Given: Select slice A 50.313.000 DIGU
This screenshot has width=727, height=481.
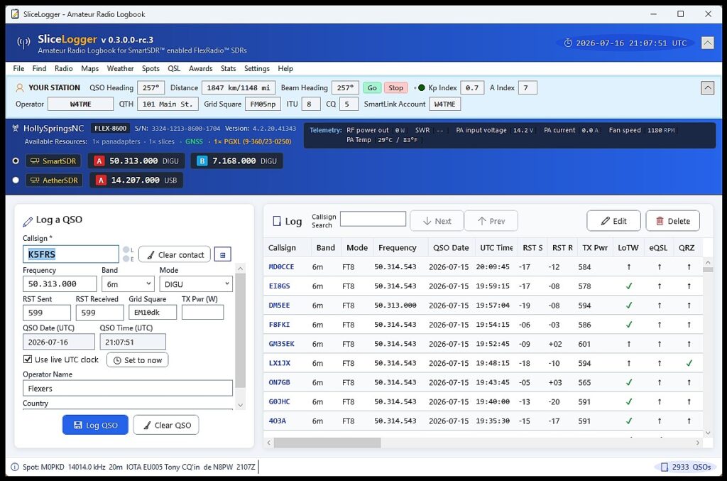Looking at the screenshot, I should coord(136,161).
